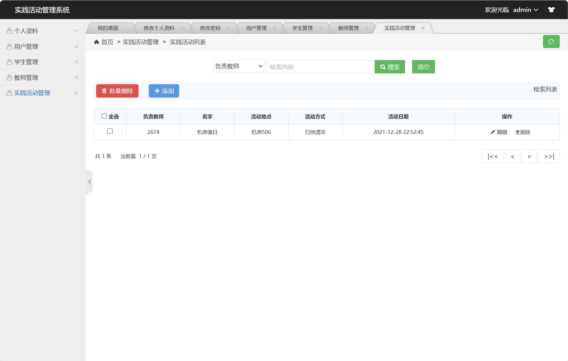
Task: Click the gift icon in the top bar
Action: tap(552, 9)
